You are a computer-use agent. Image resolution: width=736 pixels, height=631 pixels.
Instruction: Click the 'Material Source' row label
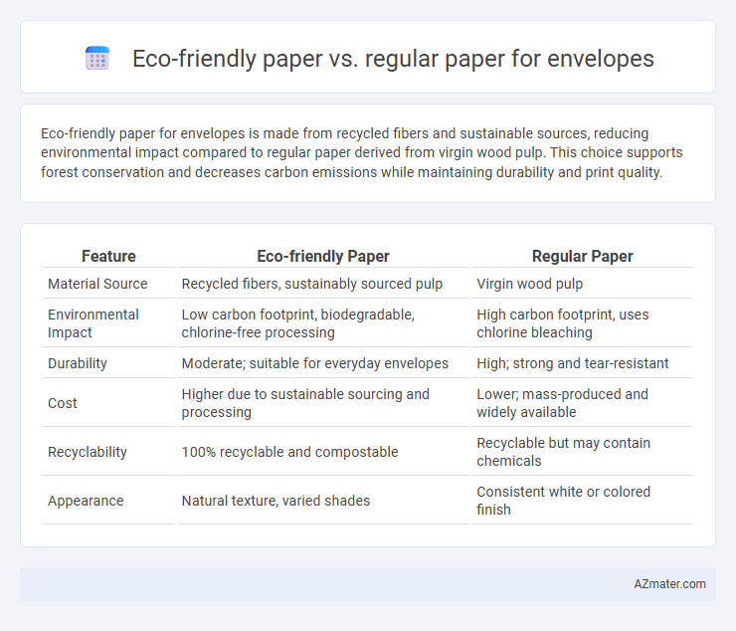coord(97,284)
